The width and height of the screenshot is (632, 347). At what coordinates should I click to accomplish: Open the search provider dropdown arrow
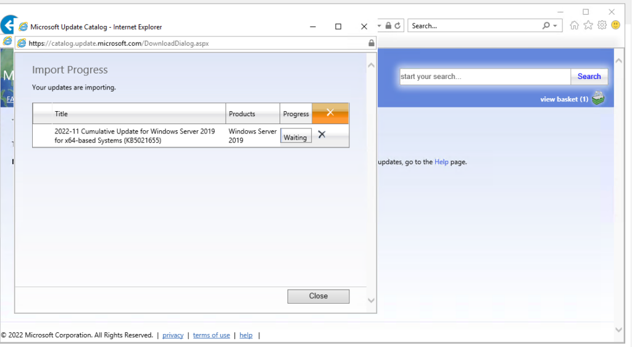(555, 26)
